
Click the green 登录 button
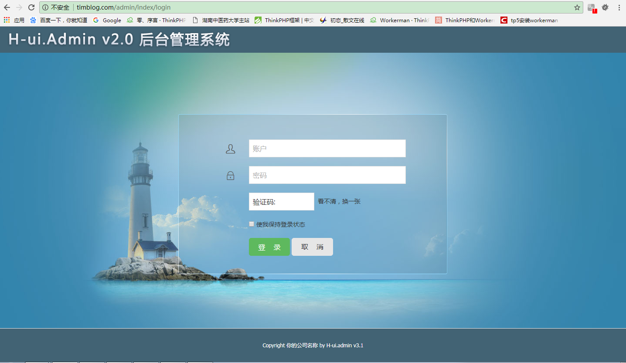269,247
